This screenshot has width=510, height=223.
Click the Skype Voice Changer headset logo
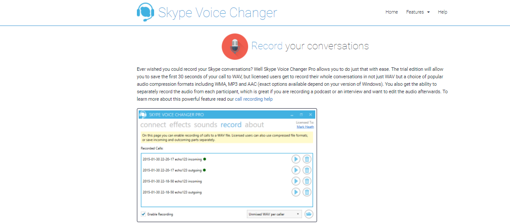(x=145, y=12)
